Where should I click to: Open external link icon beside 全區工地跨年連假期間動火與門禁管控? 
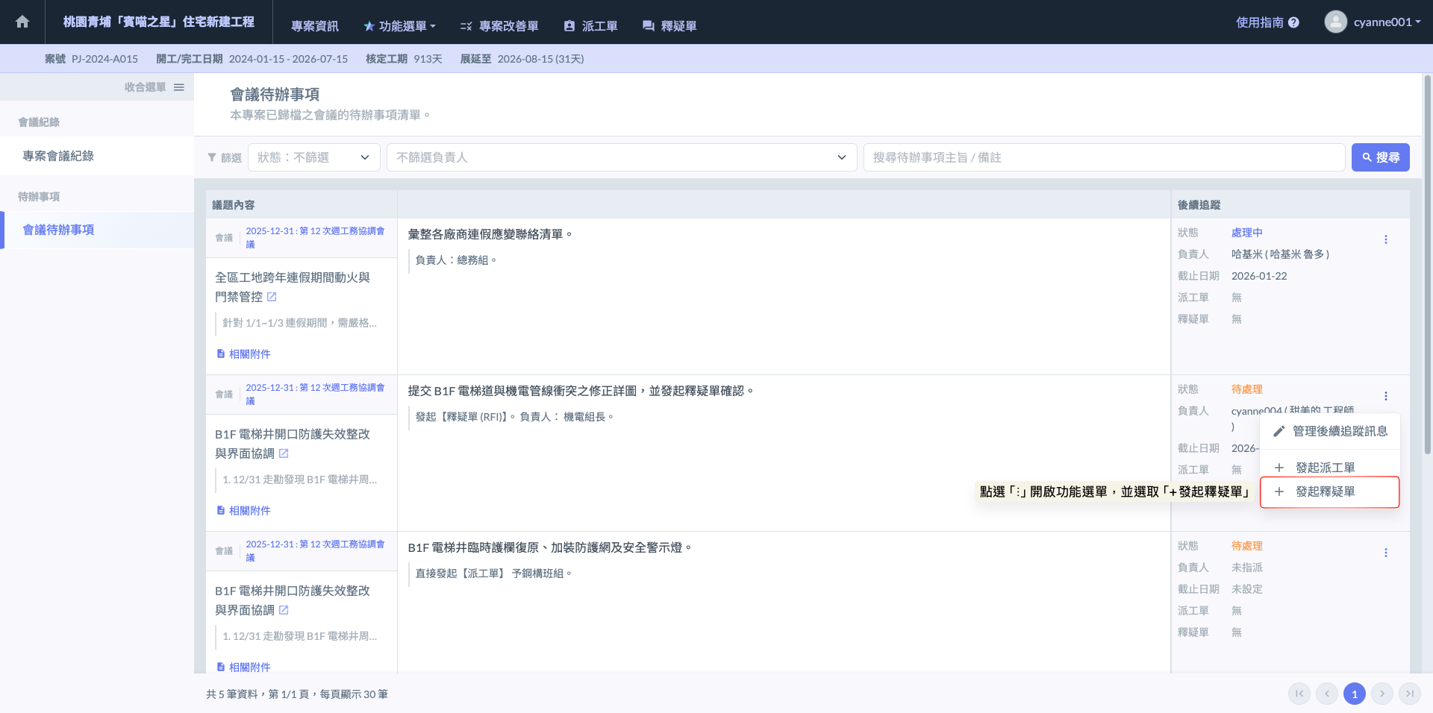272,297
